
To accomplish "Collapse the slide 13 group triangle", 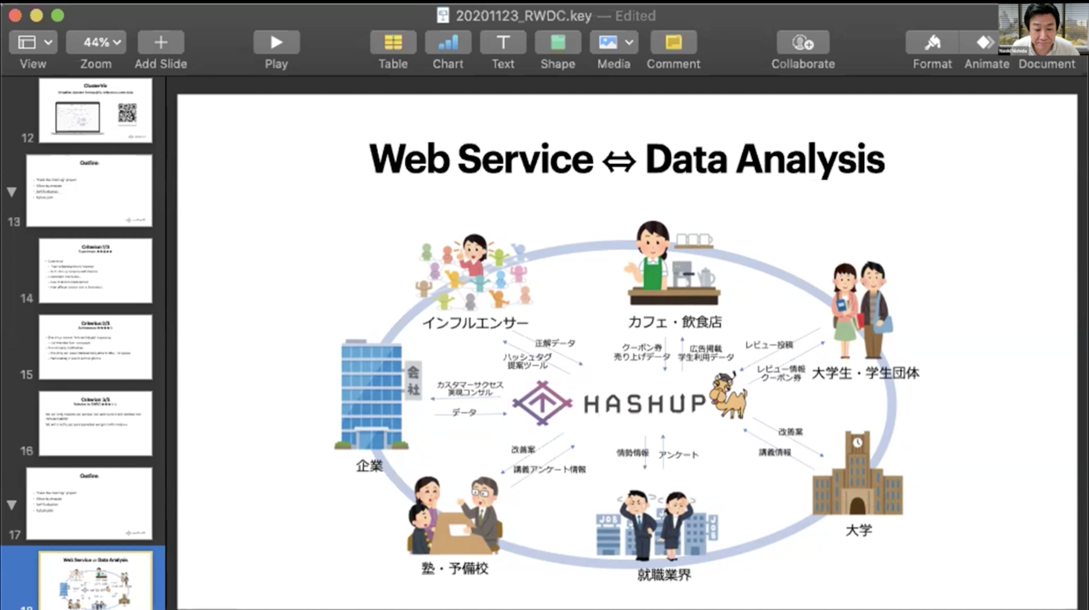I will (12, 192).
